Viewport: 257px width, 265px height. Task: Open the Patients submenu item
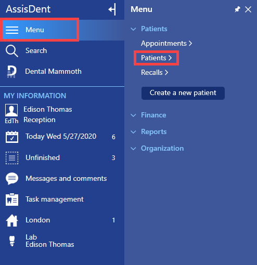[156, 58]
